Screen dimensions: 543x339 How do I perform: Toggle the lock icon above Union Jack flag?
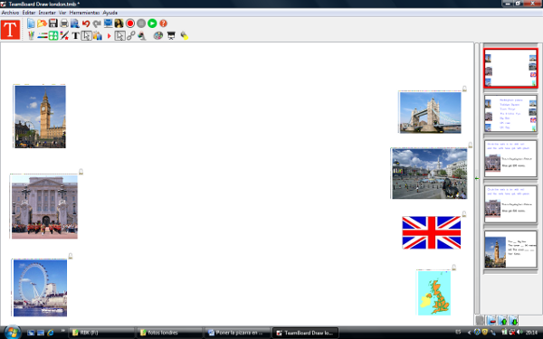(x=464, y=214)
